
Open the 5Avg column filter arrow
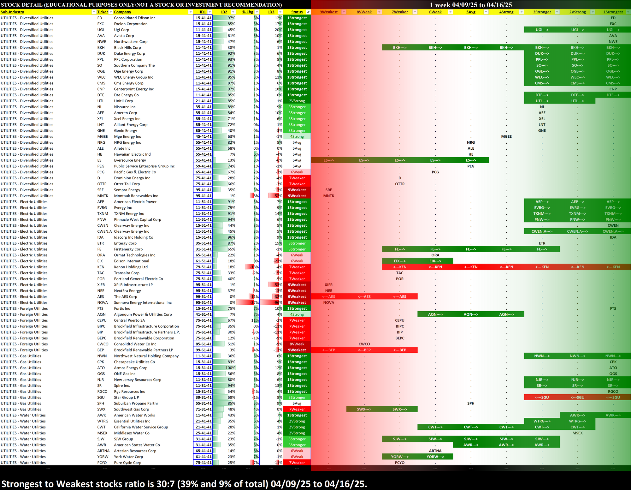[486, 12]
